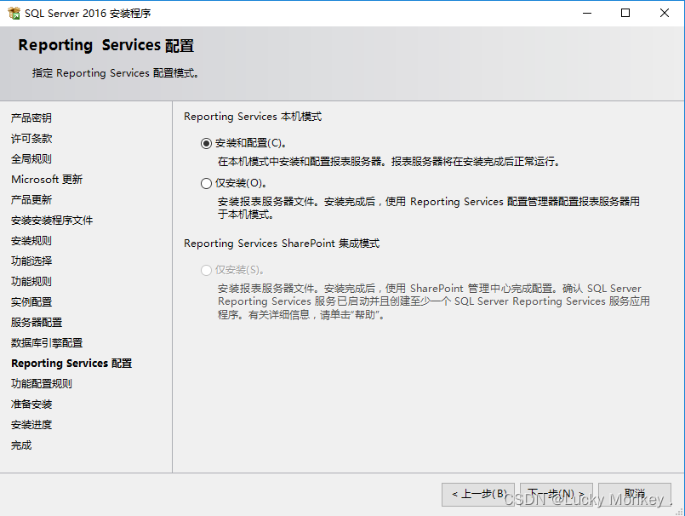The height and width of the screenshot is (516, 685).
Task: Click the 安装进度 step in sidebar
Action: (x=31, y=425)
